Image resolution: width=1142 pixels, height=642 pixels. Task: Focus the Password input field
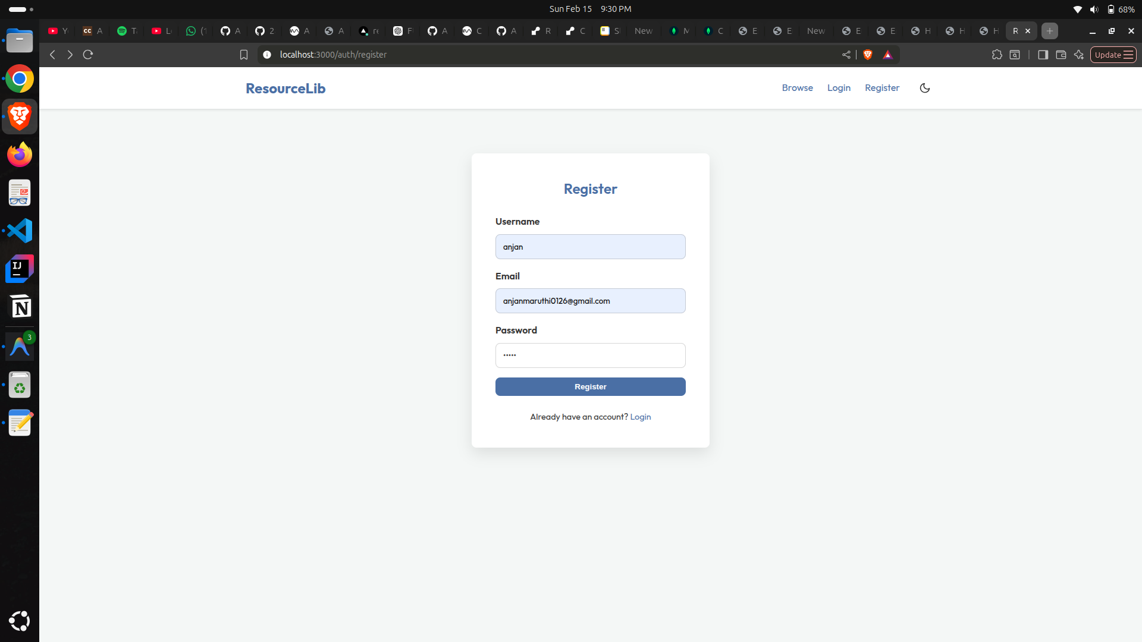590,355
